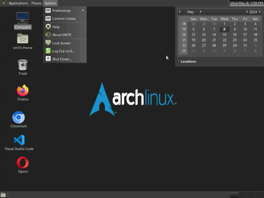Click the Log Out running-man icon
This screenshot has height=198, width=264.
coord(48,51)
